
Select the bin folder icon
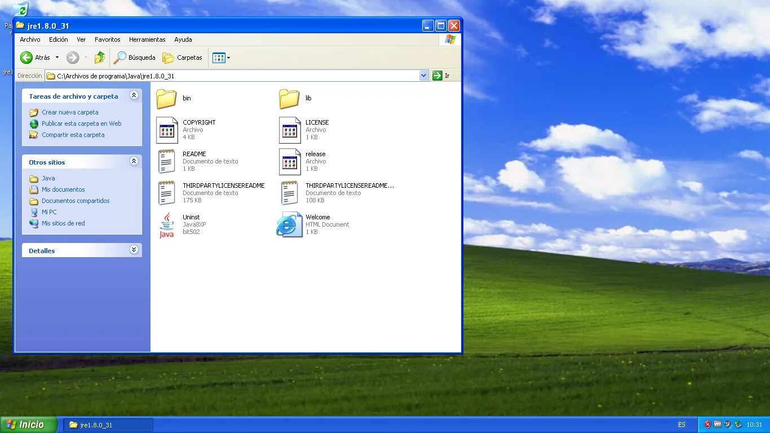coord(166,99)
